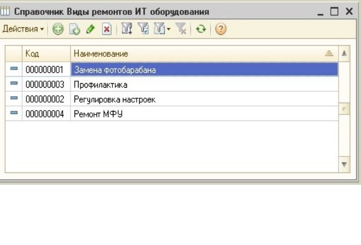
Task: Click code cell 000000001
Action: pos(46,69)
